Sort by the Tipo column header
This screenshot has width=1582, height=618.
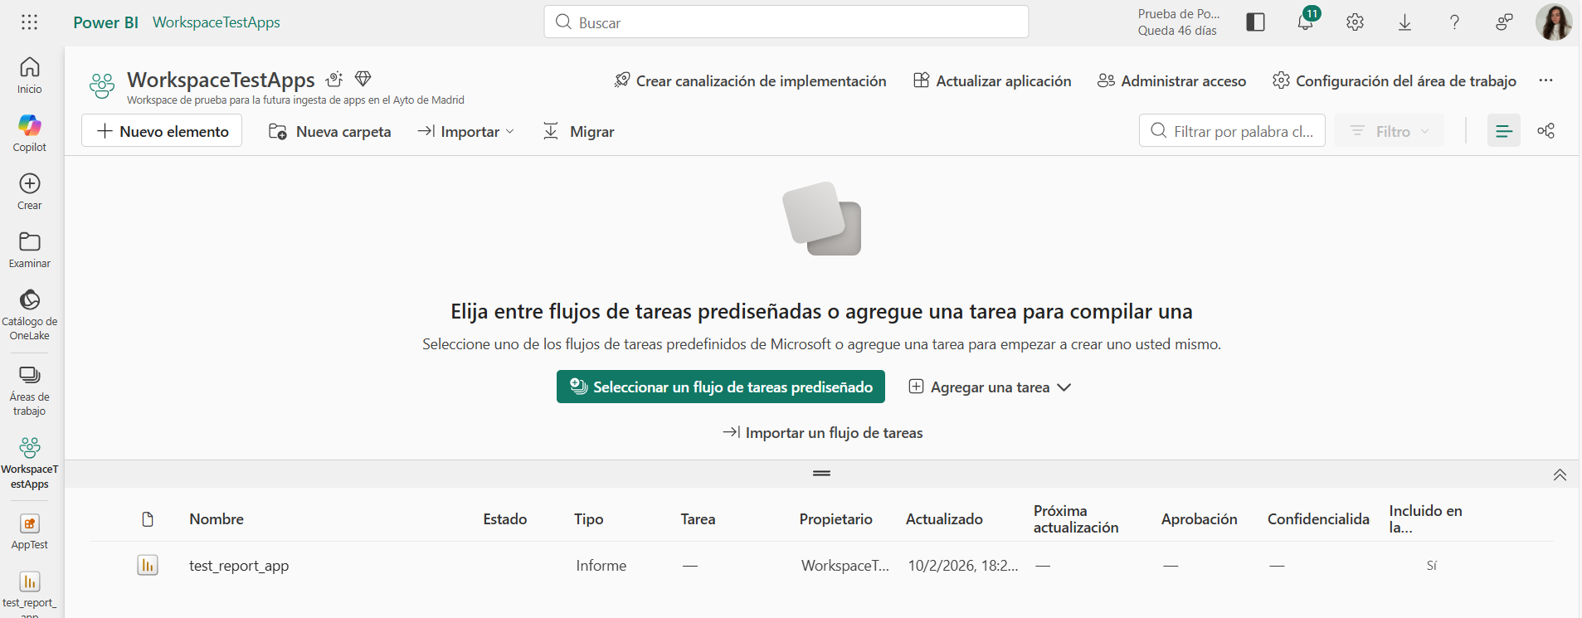coord(589,519)
